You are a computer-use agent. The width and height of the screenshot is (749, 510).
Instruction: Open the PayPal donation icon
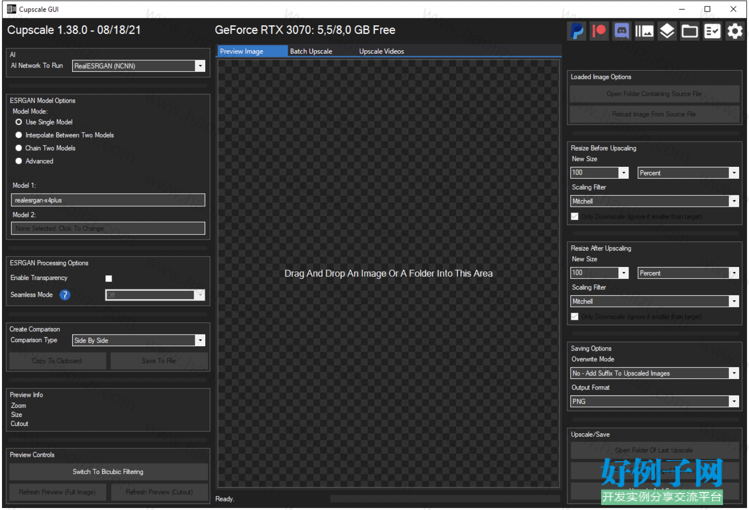click(x=576, y=31)
